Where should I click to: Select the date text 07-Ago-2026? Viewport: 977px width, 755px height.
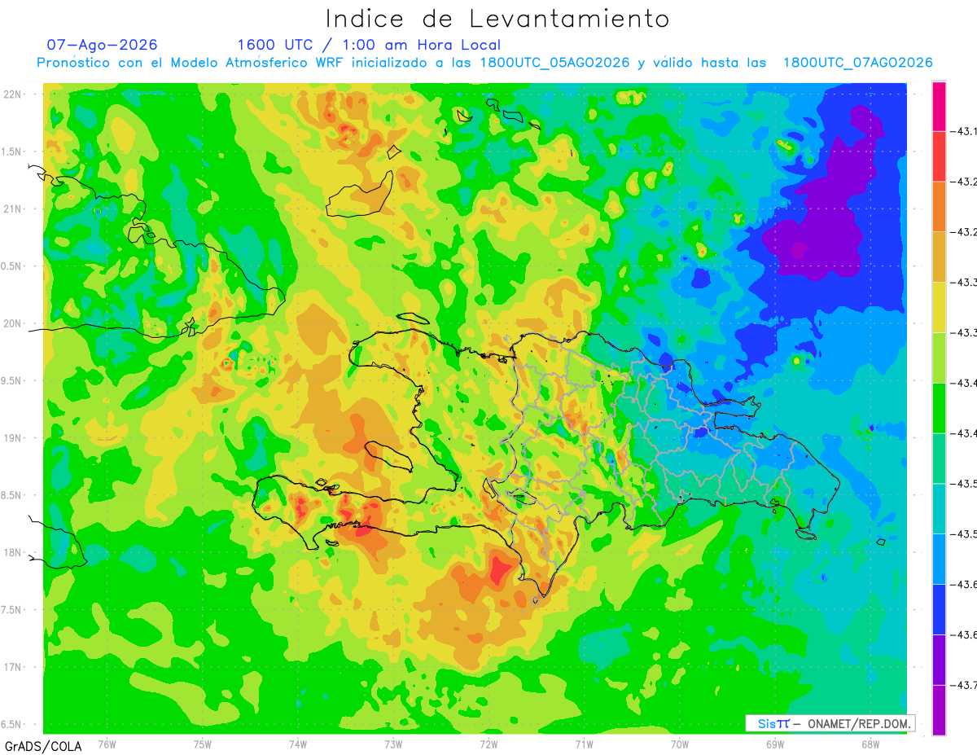pyautogui.click(x=102, y=45)
